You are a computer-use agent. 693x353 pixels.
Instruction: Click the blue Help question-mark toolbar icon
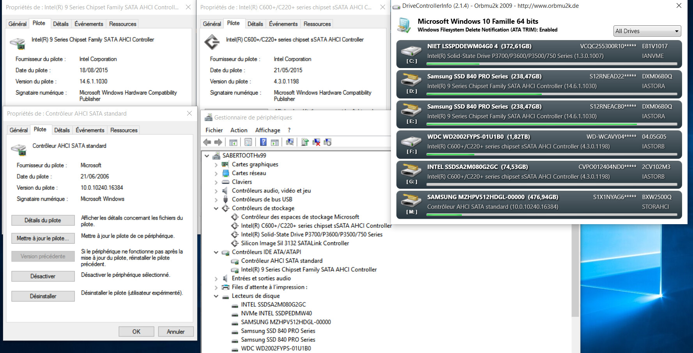coord(263,142)
